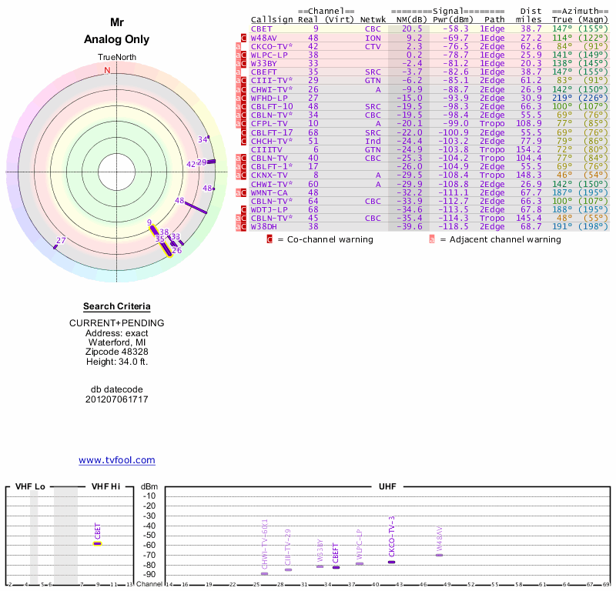Click the CKCO-TV-3 bar in UHF chart
The image size is (616, 591).
tap(391, 562)
